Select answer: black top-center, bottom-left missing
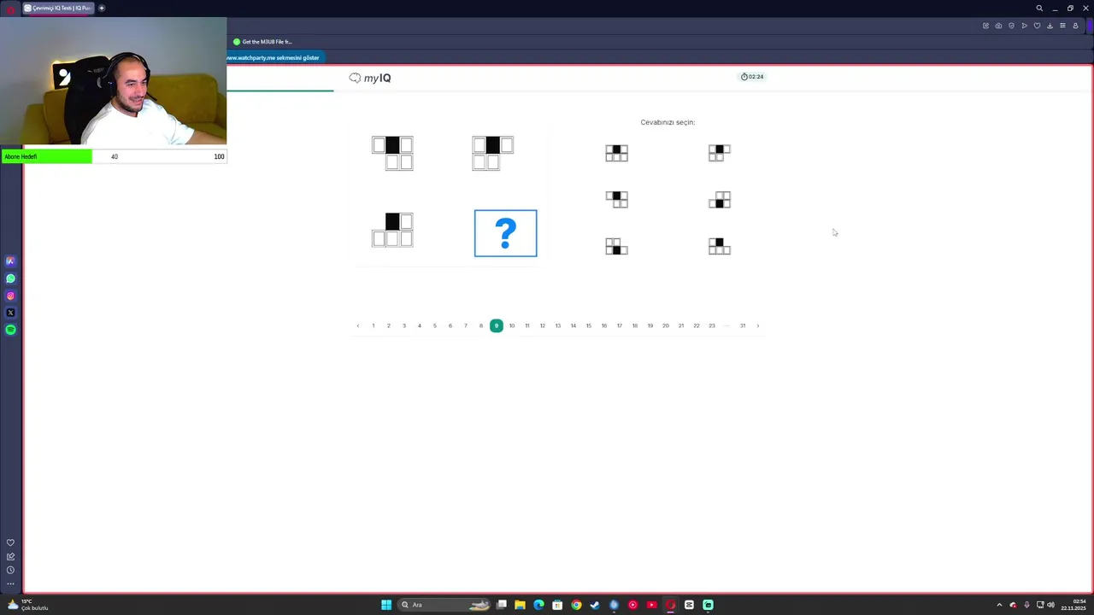This screenshot has height=615, width=1094. 616,200
